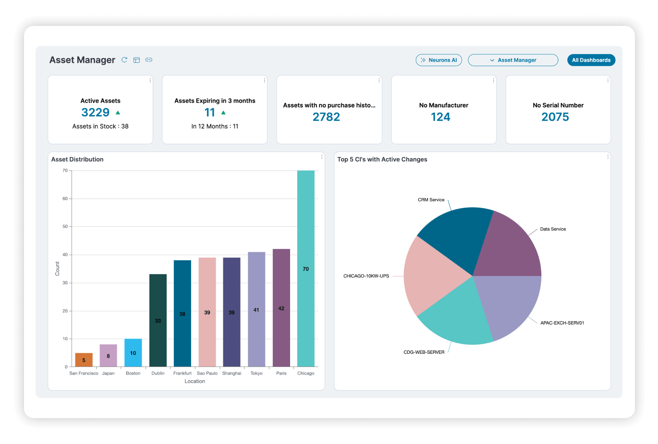Go to All Dashboards

[591, 60]
